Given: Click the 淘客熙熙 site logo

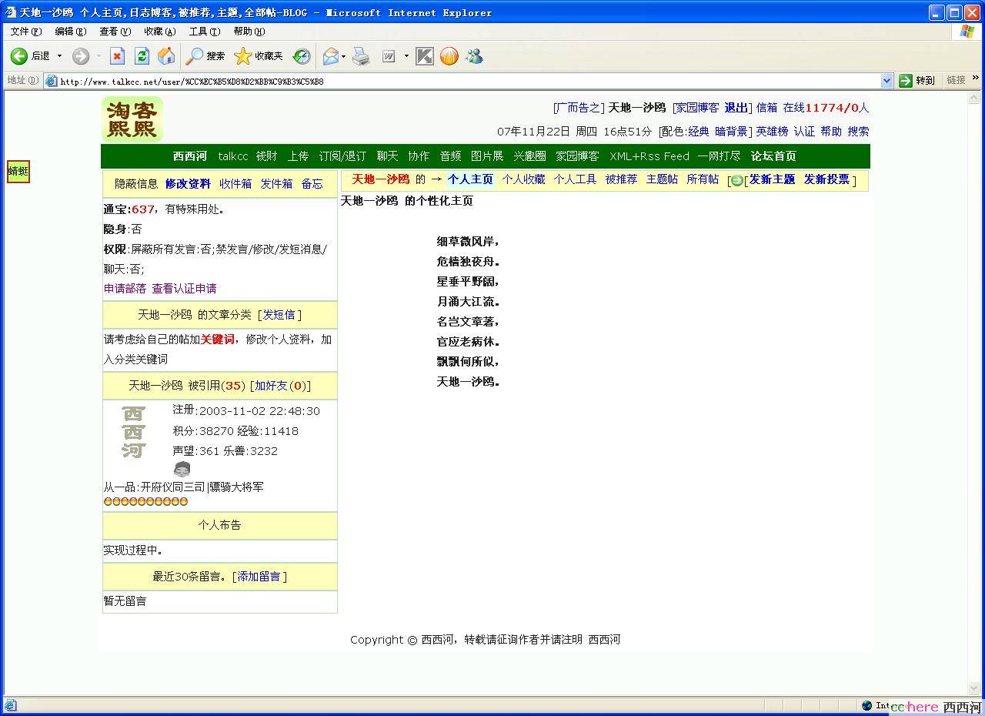Looking at the screenshot, I should tap(132, 119).
